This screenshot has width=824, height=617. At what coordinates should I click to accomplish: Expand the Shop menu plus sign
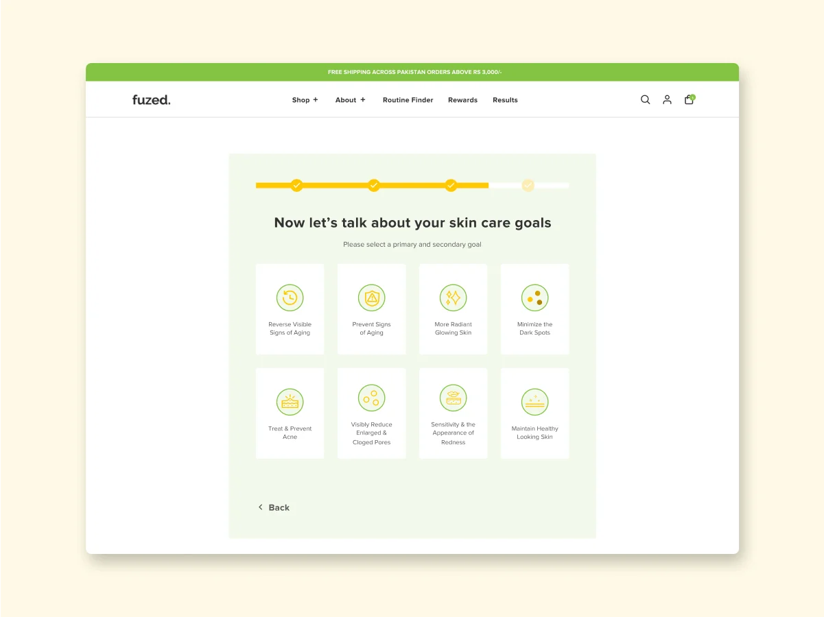[316, 100]
